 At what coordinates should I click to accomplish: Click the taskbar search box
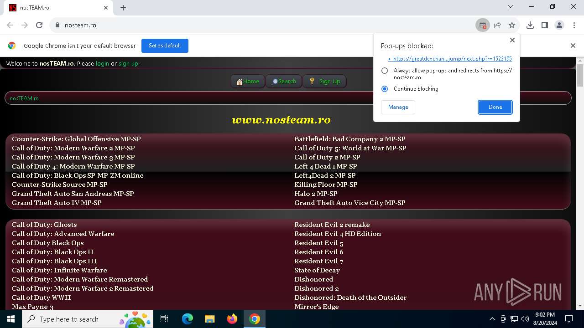[88, 319]
